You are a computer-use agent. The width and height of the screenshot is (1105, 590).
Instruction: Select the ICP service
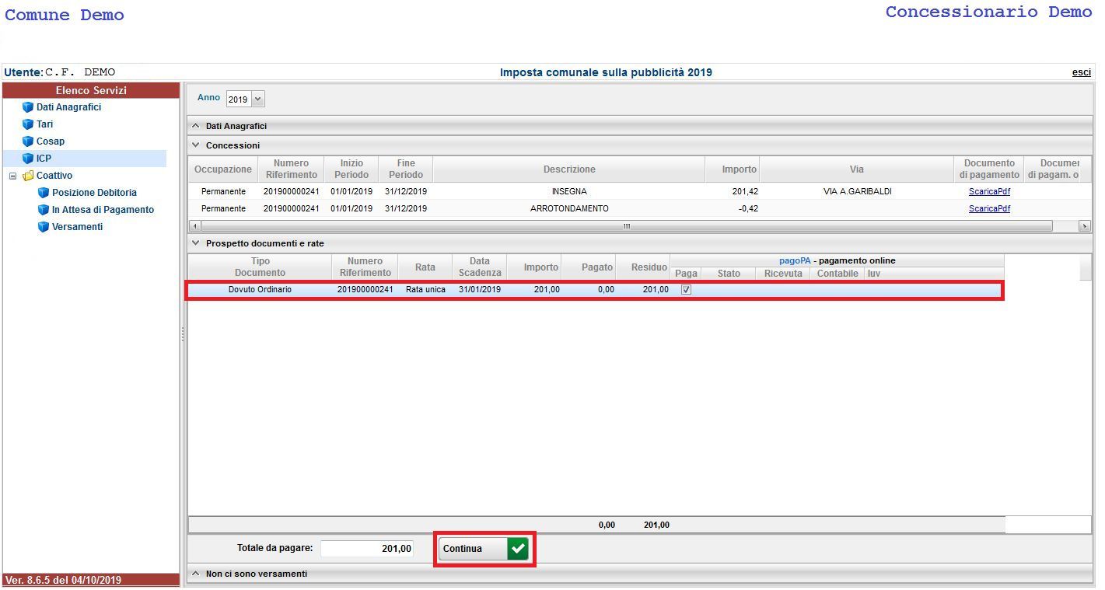(44, 159)
